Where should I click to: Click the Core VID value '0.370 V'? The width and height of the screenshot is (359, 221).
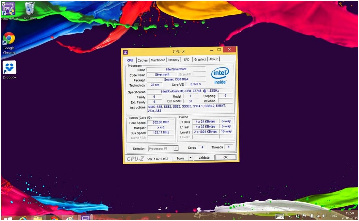pyautogui.click(x=196, y=84)
